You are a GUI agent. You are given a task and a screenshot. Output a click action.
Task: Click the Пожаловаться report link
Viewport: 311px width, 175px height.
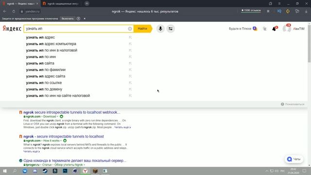pyautogui.click(x=293, y=104)
